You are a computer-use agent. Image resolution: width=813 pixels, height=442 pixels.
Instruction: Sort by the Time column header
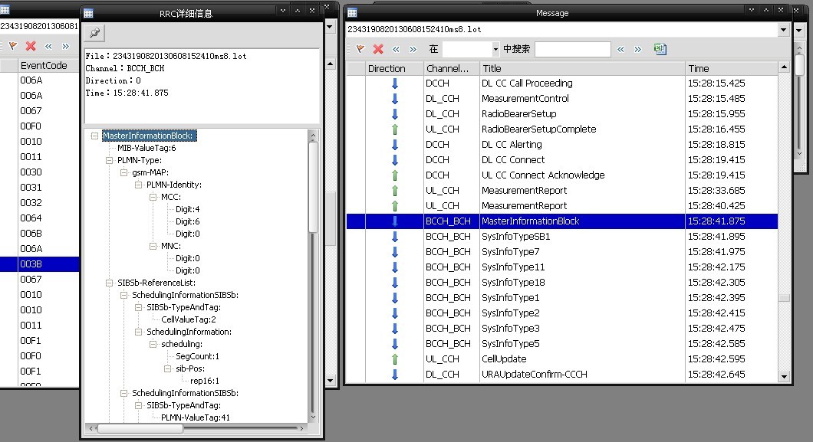731,69
